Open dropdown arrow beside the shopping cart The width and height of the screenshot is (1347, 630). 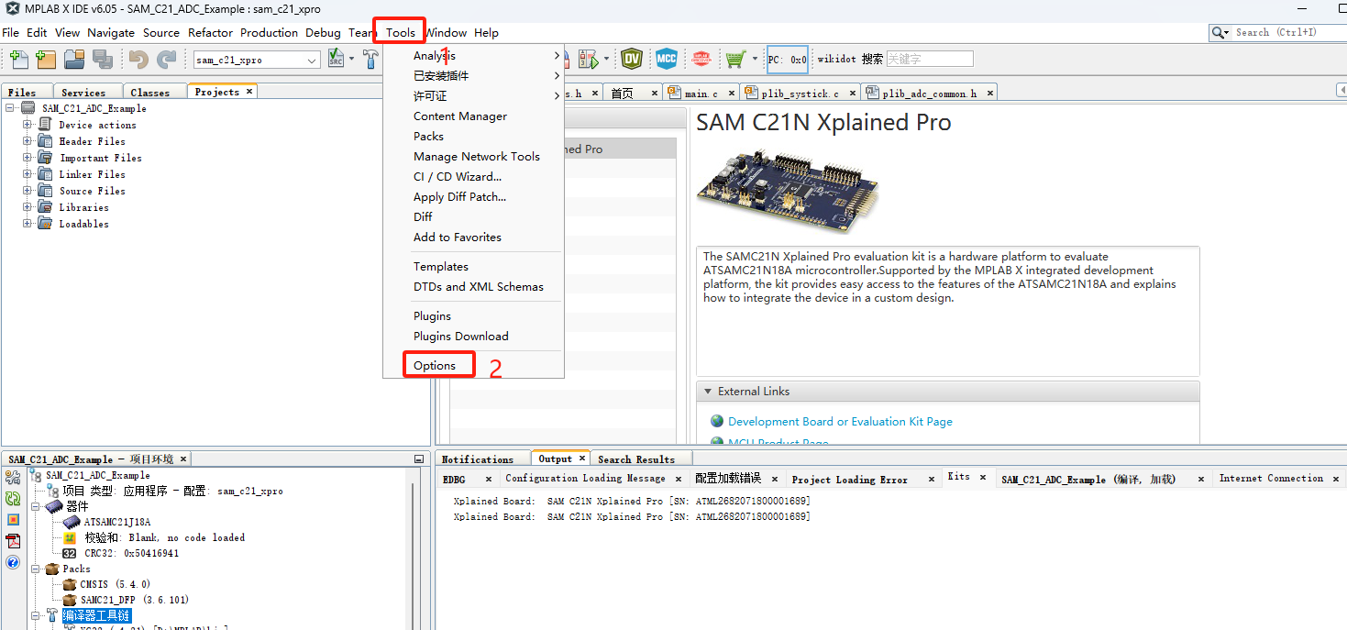[x=755, y=60]
